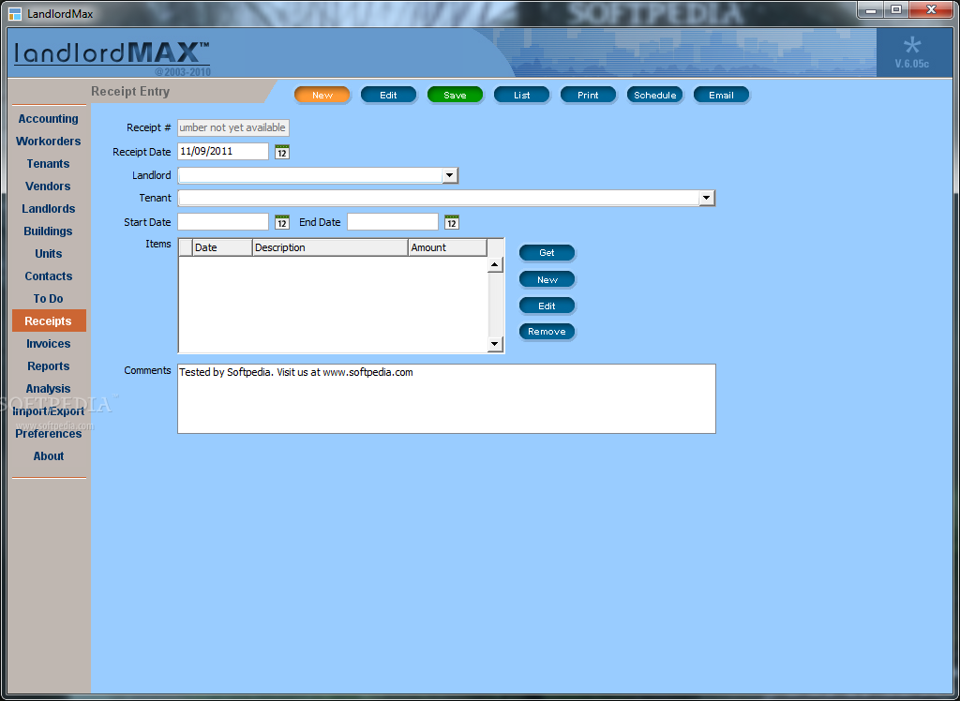Select Receipts in sidebar
The image size is (960, 701).
point(49,321)
